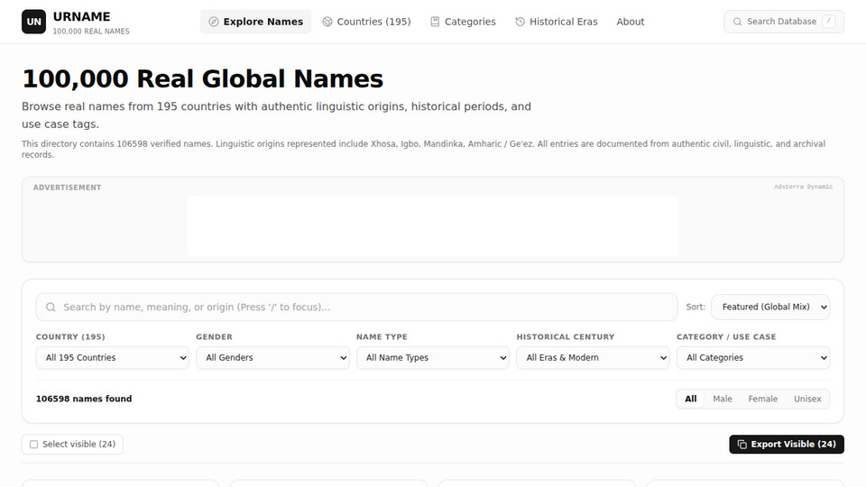Check the Select visible (24) checkbox
Viewport: 866px width, 487px height.
[x=33, y=445]
